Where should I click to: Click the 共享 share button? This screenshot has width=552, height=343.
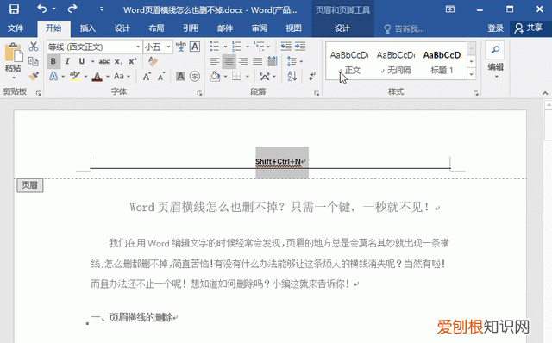click(529, 28)
